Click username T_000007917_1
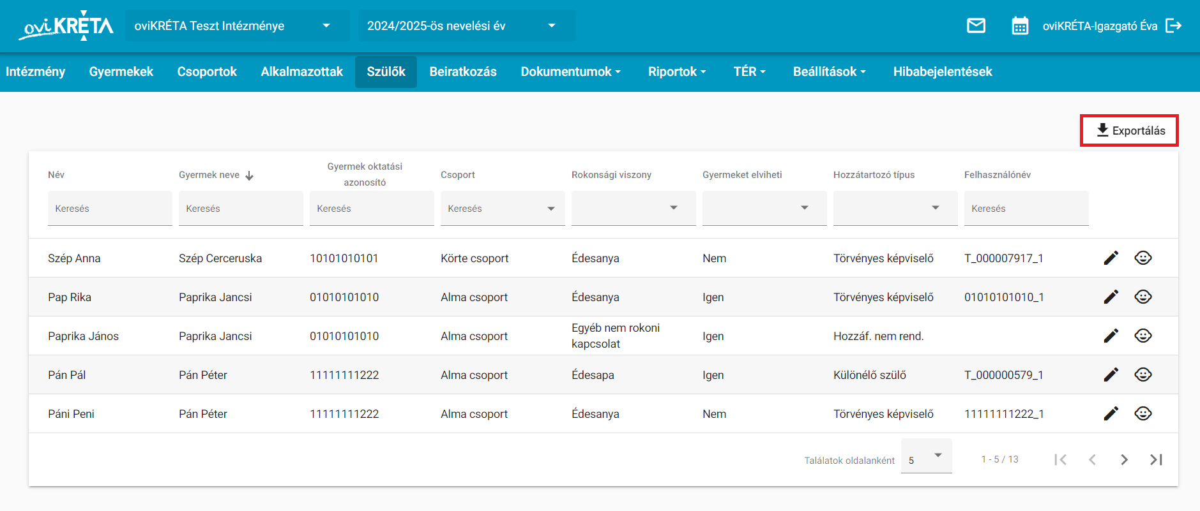1200x511 pixels. pyautogui.click(x=1004, y=258)
